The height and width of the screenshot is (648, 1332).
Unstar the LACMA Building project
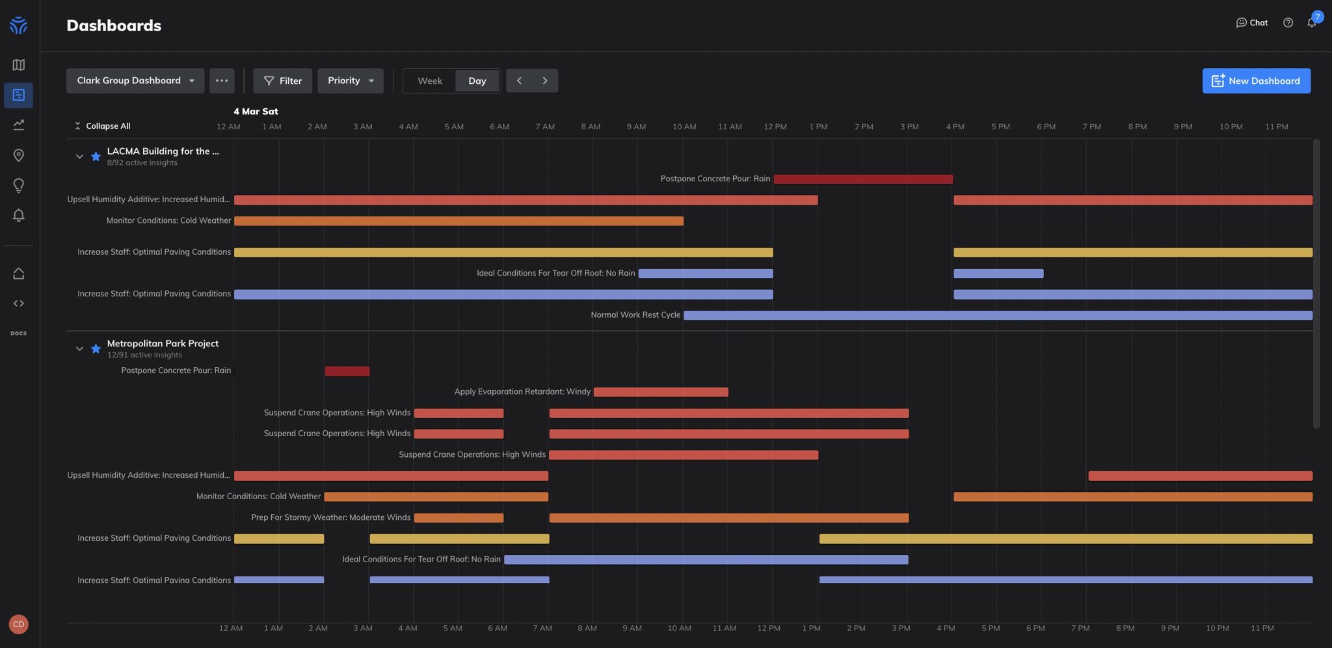tap(96, 157)
